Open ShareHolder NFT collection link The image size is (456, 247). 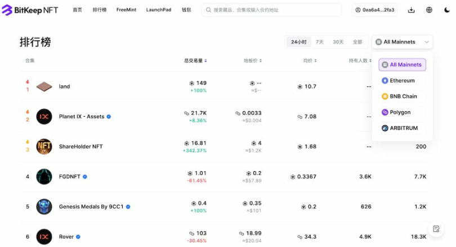pos(81,147)
